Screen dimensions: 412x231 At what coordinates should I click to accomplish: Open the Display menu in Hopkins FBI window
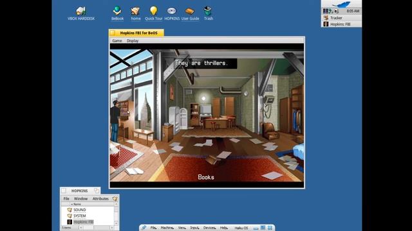click(133, 40)
